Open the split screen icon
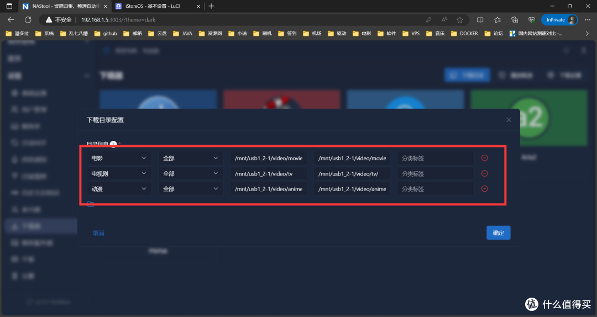 point(480,20)
